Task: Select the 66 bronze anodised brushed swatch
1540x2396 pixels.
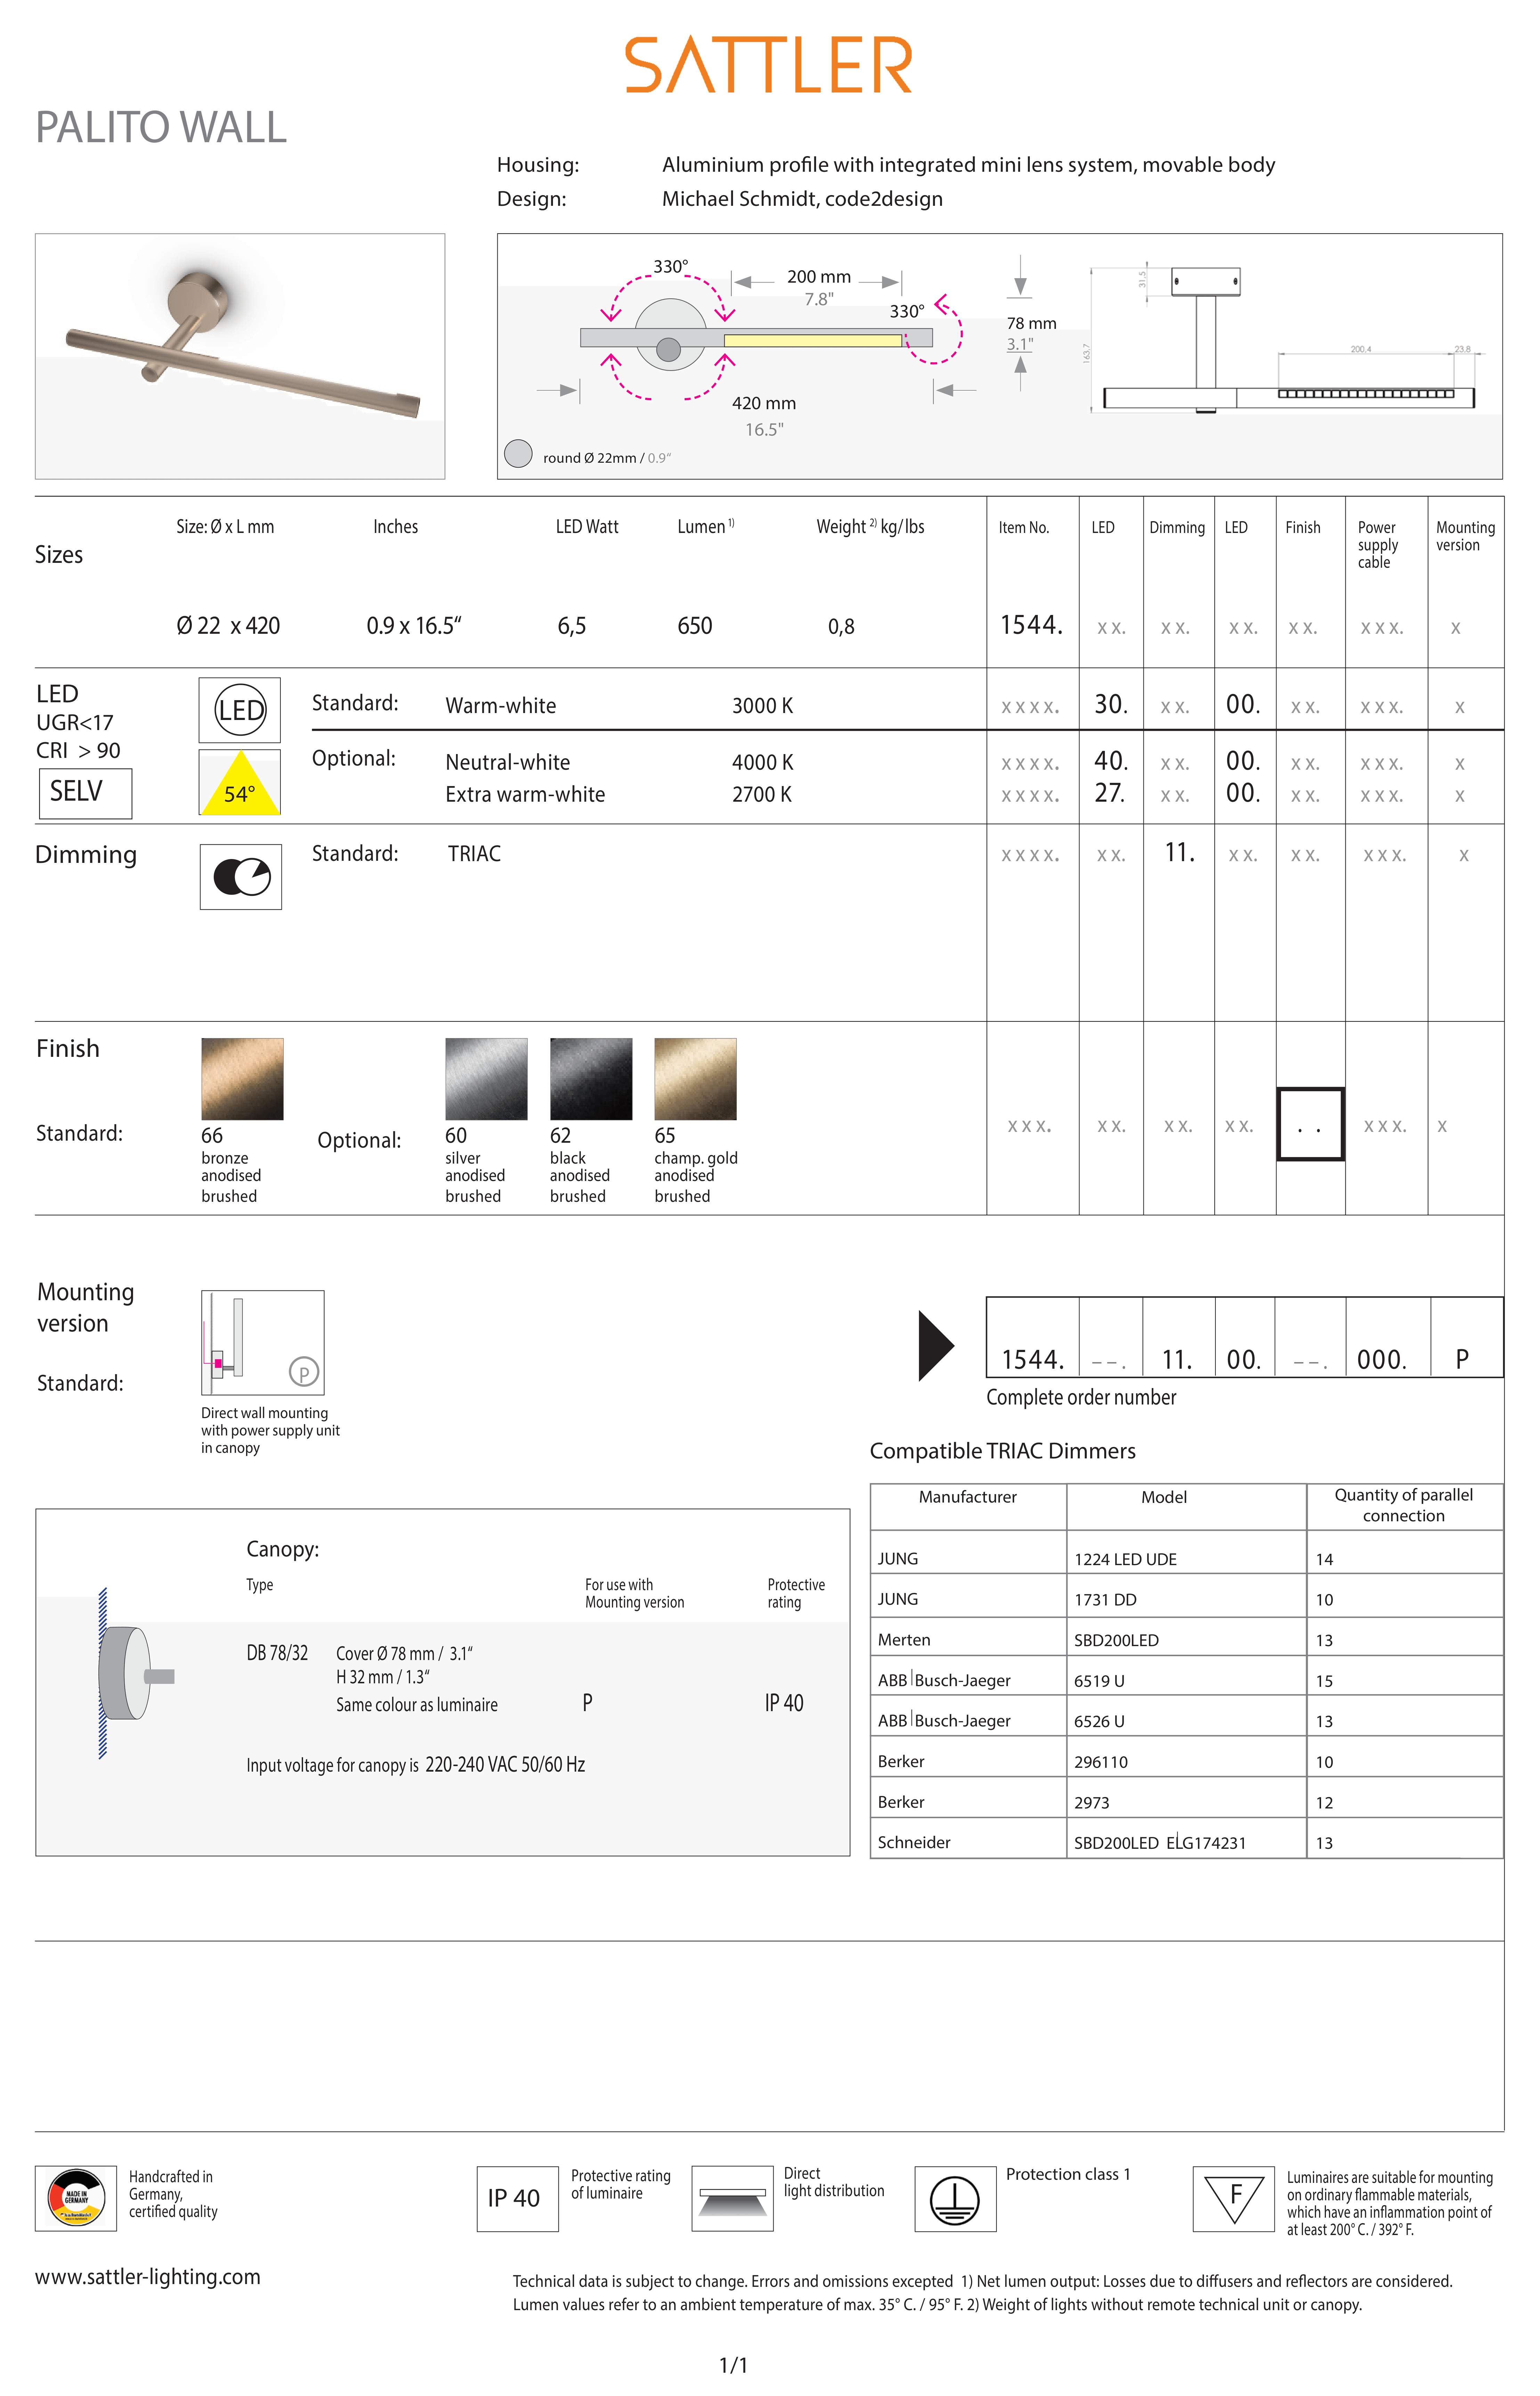Action: point(242,1079)
